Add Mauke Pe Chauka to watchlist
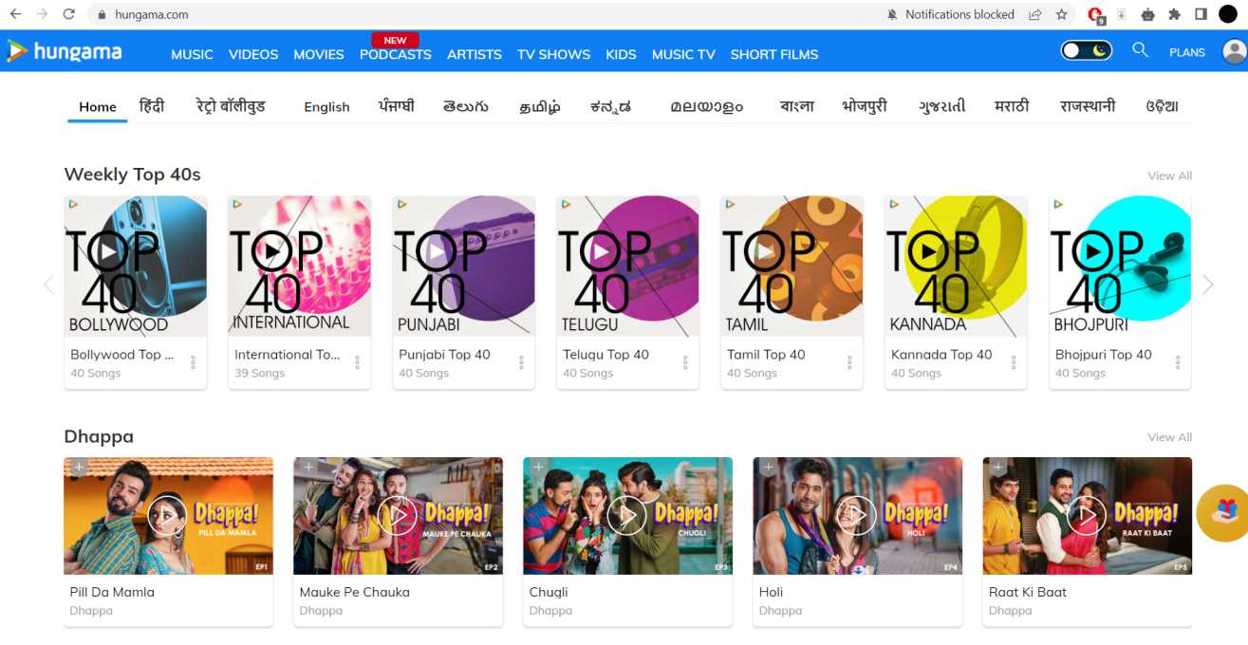Image resolution: width=1248 pixels, height=645 pixels. click(x=308, y=467)
